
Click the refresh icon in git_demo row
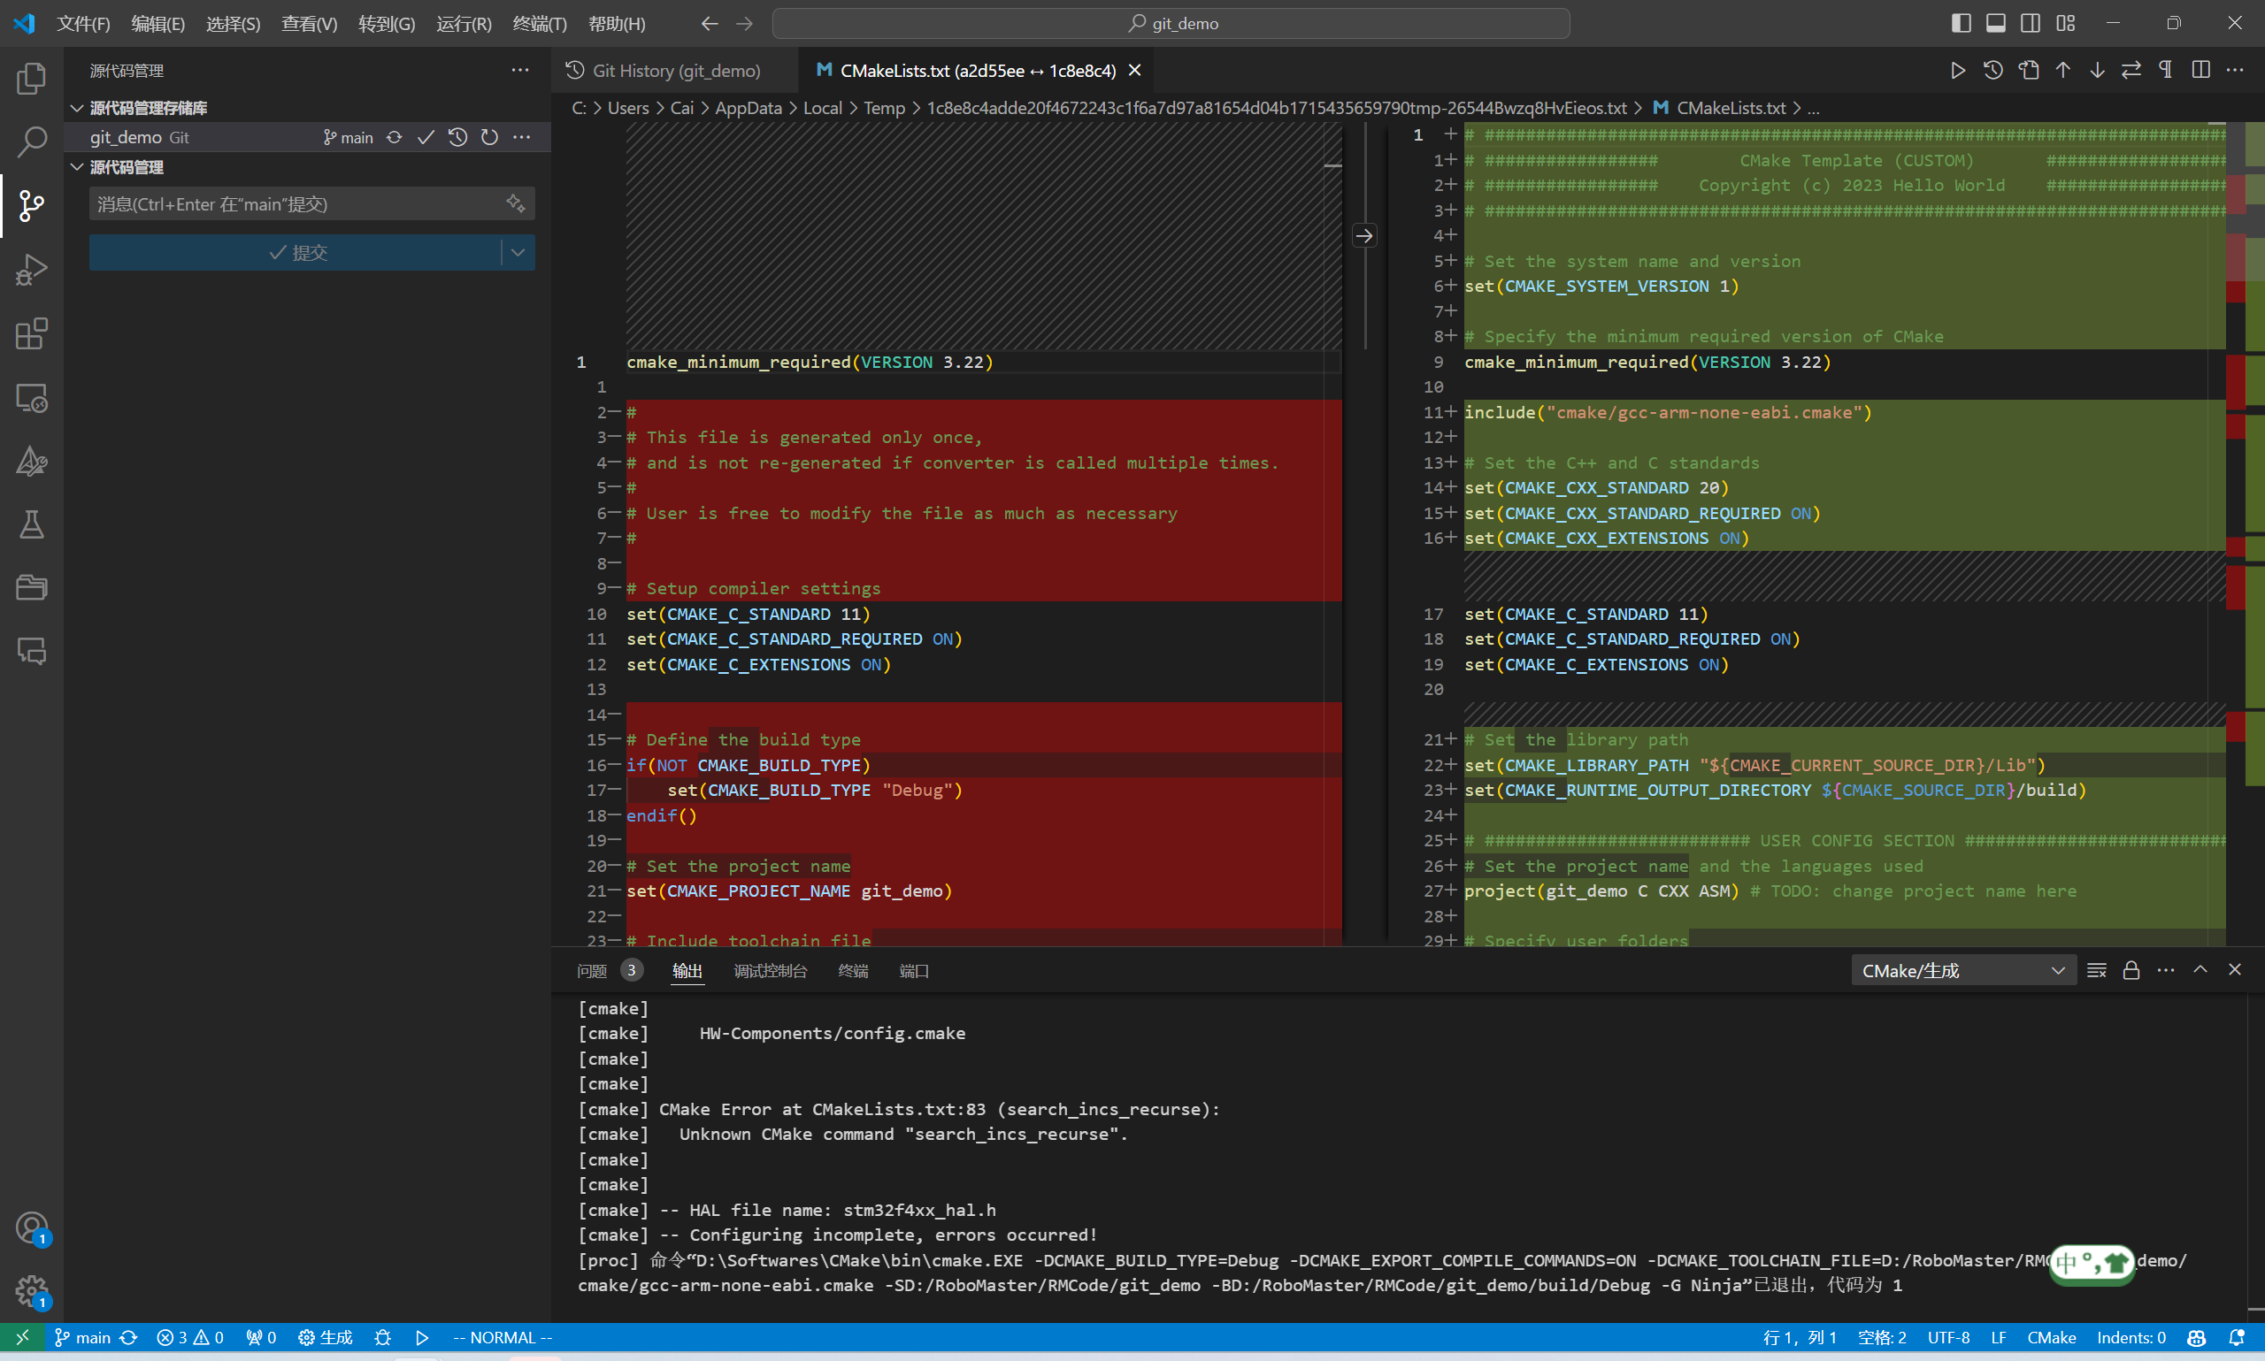[490, 138]
